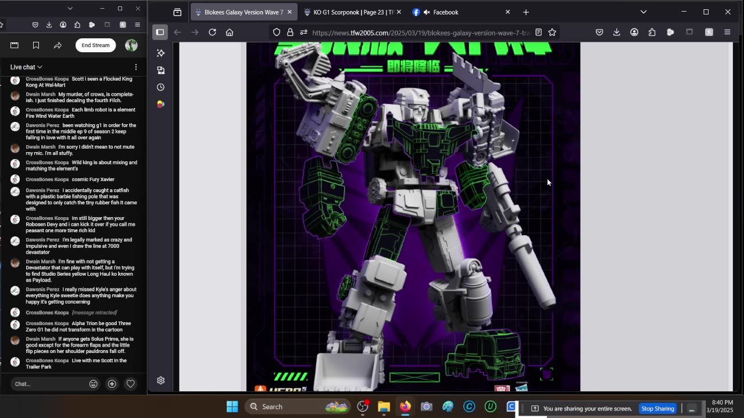Open extensions puzzle icon in left window
Screen dimensions: 744x418
point(77,25)
